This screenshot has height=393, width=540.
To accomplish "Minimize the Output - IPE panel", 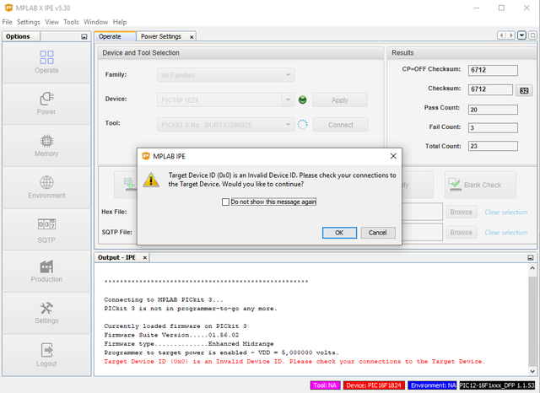I will (531, 257).
